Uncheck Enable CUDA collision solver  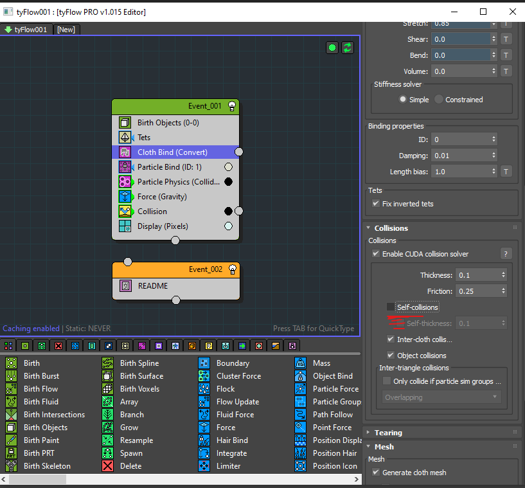376,254
